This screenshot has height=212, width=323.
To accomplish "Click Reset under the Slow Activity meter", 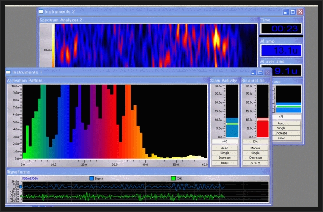I will click(225, 163).
